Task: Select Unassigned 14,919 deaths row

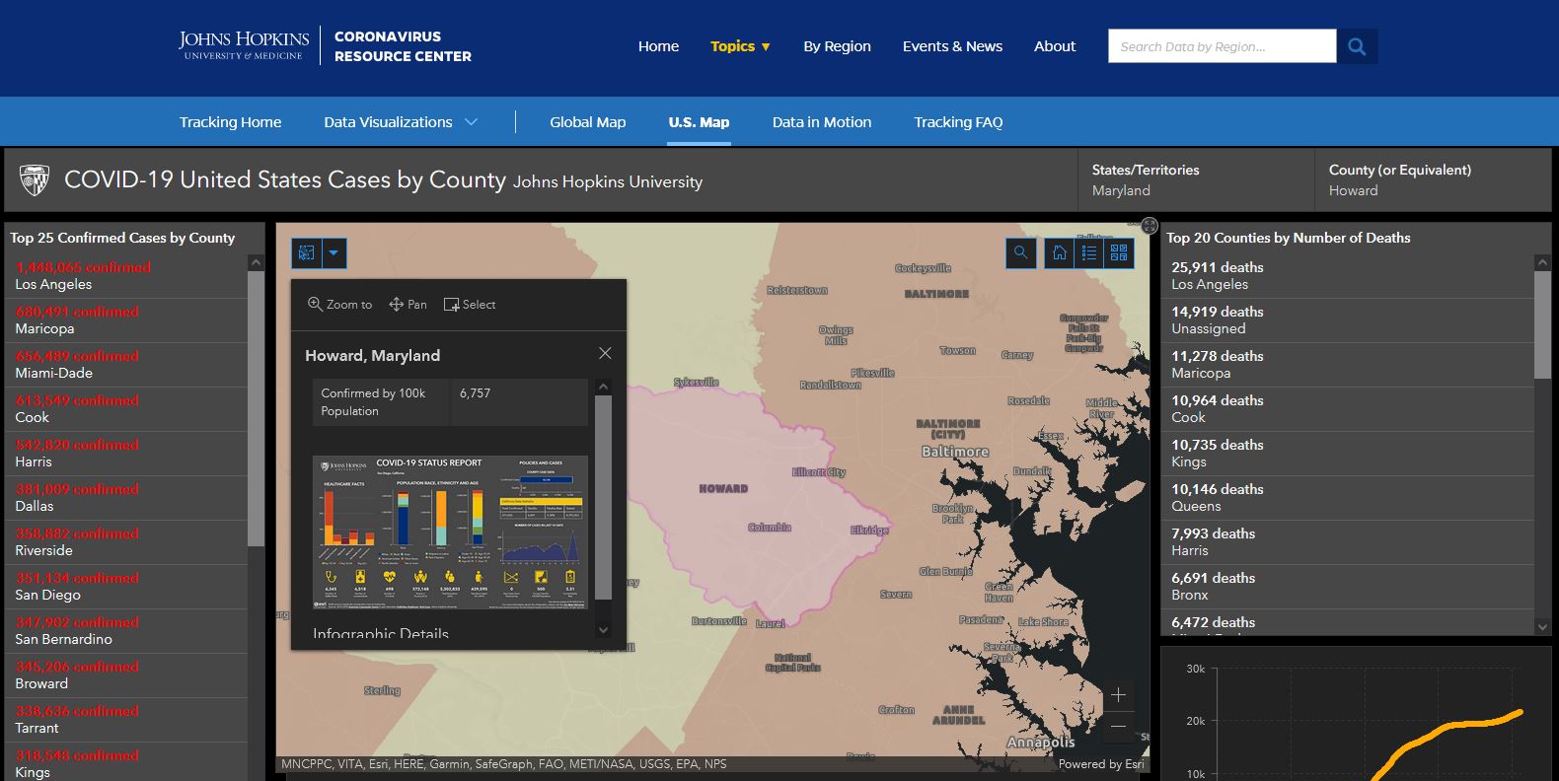Action: click(1348, 320)
